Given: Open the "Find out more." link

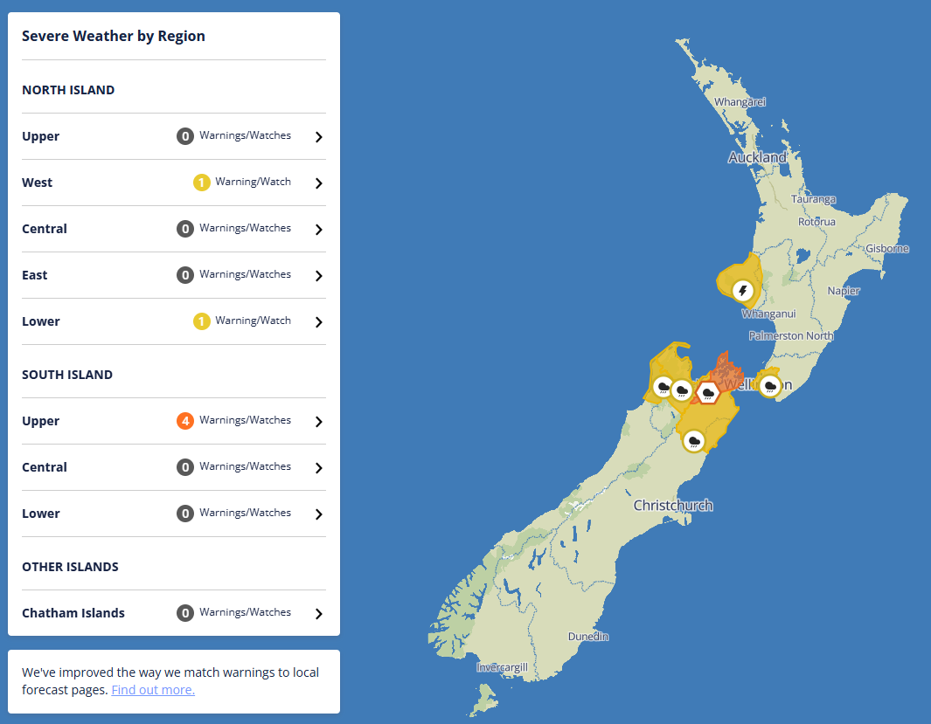Looking at the screenshot, I should tap(153, 690).
